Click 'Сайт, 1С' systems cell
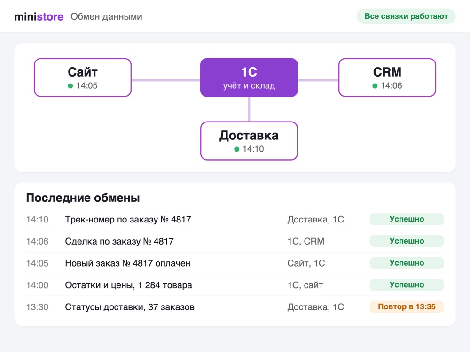470x352 pixels. [306, 263]
